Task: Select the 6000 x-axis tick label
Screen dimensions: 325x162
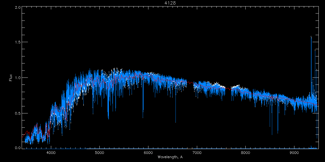Action: [x=148, y=152]
